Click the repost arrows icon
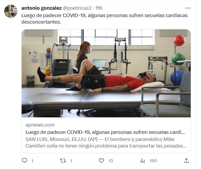Screen dimensions: 201x169 pos(63,161)
